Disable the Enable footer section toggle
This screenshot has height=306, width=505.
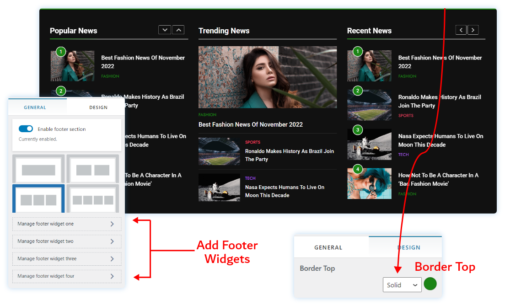26,129
